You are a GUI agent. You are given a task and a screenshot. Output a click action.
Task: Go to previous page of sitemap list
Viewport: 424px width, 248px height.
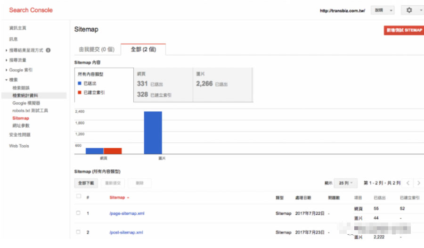(408, 183)
